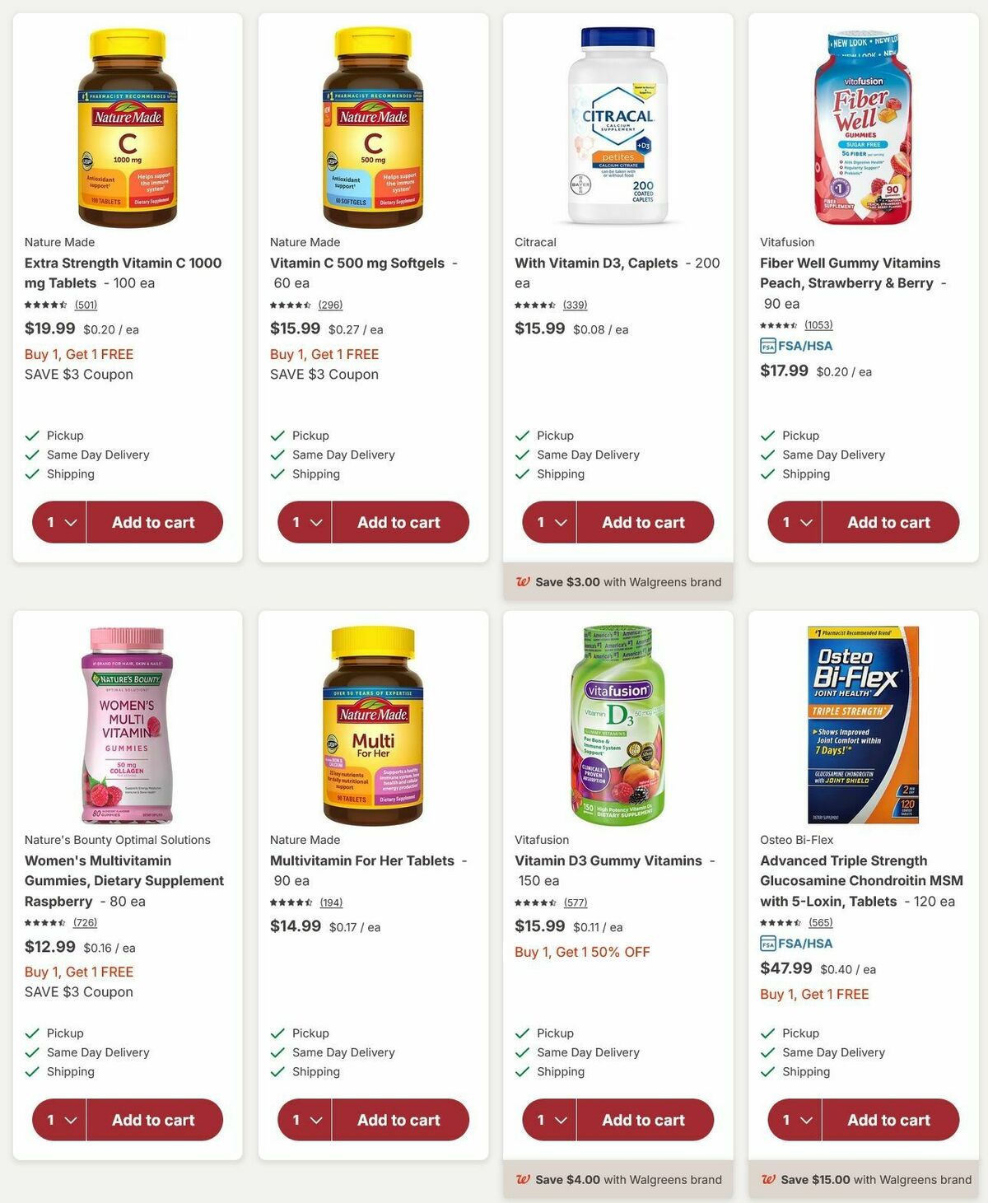Screen dimensions: 988x1203
Task: View the (1053) reviews for Fiber Well Gummies
Action: (818, 324)
